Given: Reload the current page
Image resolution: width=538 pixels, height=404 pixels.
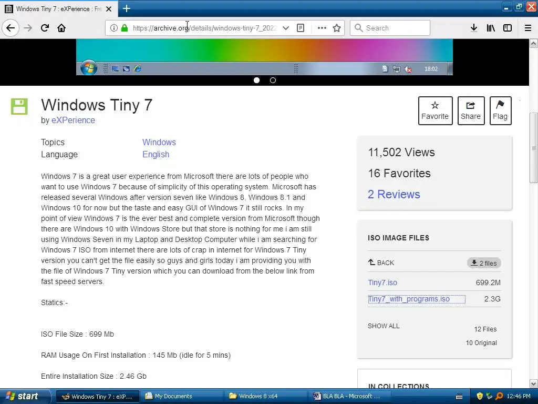Looking at the screenshot, I should [x=45, y=28].
